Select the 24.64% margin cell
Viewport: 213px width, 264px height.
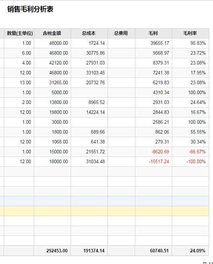tap(191, 102)
